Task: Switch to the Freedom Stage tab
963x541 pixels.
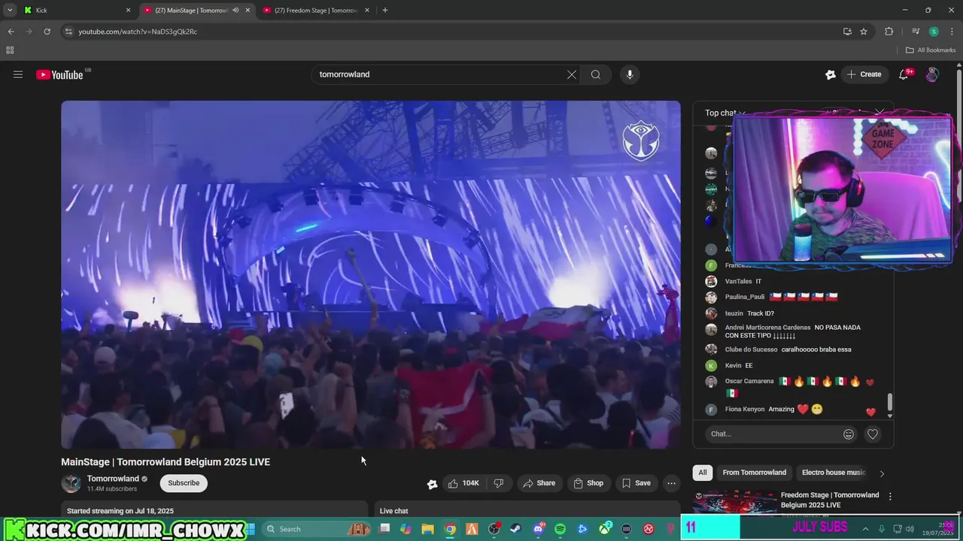Action: click(317, 11)
